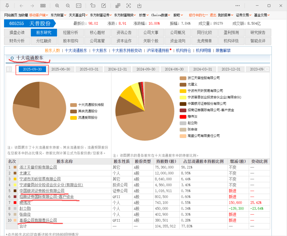Click the 605255 天普股份 stock banner
The height and width of the screenshot is (236, 287).
[x=30, y=23]
